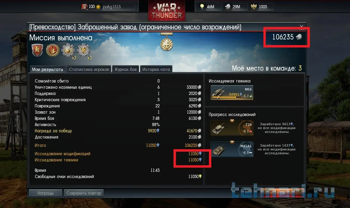Click the Награды button
The width and height of the screenshot is (350, 208).
(x=45, y=193)
